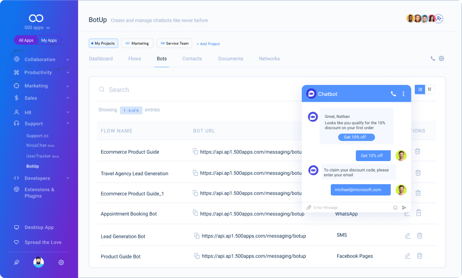This screenshot has width=462, height=278.
Task: Open the emoji picker in chat
Action: (x=395, y=208)
